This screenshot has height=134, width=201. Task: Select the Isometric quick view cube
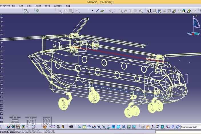(x=118, y=127)
